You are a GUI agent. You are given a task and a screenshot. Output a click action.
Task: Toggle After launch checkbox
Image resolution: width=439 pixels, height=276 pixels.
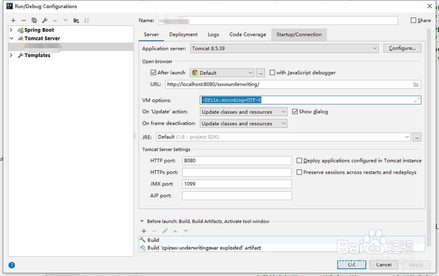pos(153,72)
